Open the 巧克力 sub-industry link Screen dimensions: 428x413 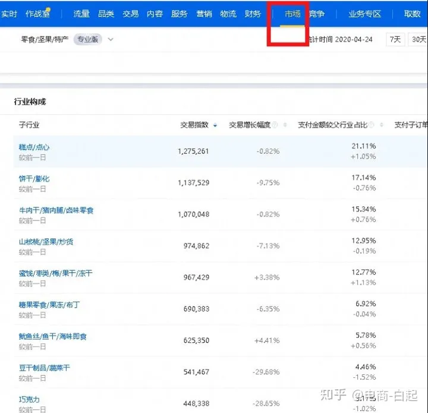click(29, 399)
